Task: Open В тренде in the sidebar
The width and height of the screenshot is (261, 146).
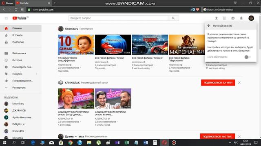Action: [x=21, y=35]
